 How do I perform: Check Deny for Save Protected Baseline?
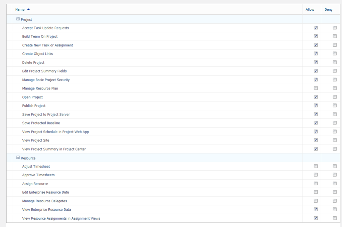[335, 123]
